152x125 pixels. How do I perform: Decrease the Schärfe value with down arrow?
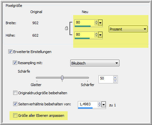115,81
